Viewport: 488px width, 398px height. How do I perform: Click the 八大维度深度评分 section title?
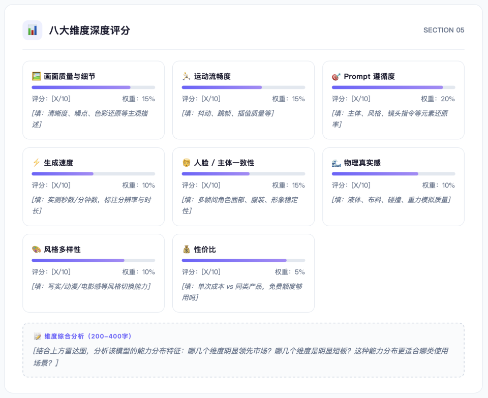(89, 30)
